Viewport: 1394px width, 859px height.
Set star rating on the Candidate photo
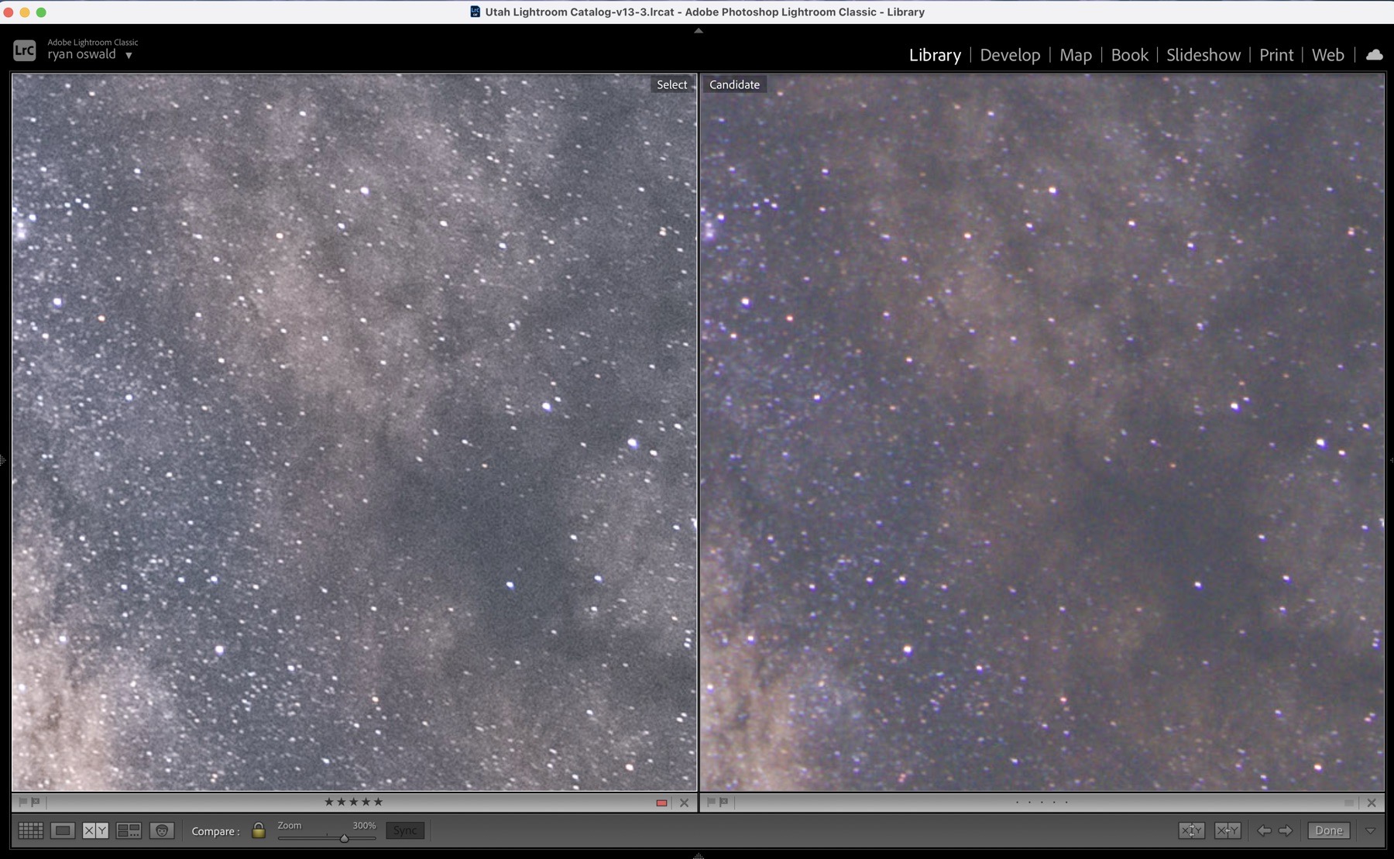pyautogui.click(x=1042, y=802)
